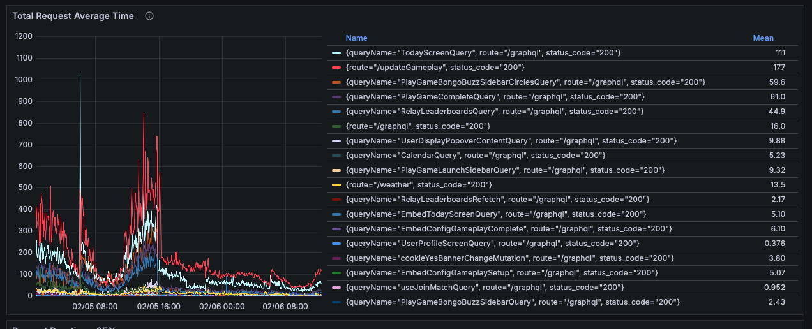This screenshot has height=329, width=812.
Task: Select the CalendarQuery legend entry
Action: coord(475,156)
